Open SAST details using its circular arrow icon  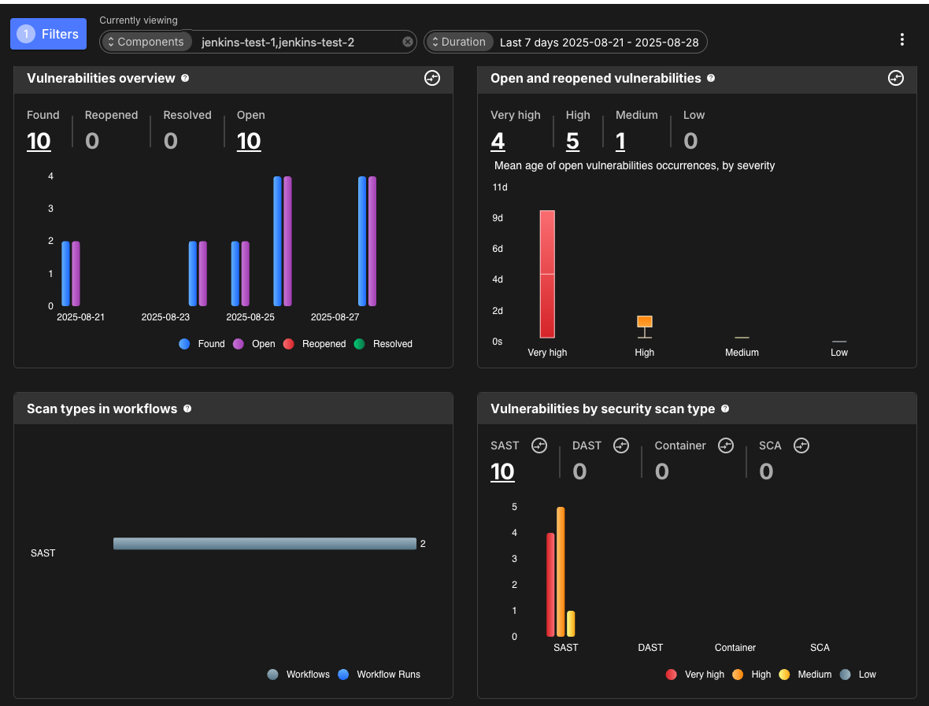[539, 445]
